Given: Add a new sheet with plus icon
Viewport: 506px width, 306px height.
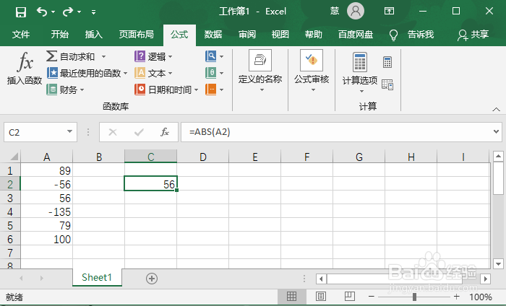Looking at the screenshot, I should point(152,279).
